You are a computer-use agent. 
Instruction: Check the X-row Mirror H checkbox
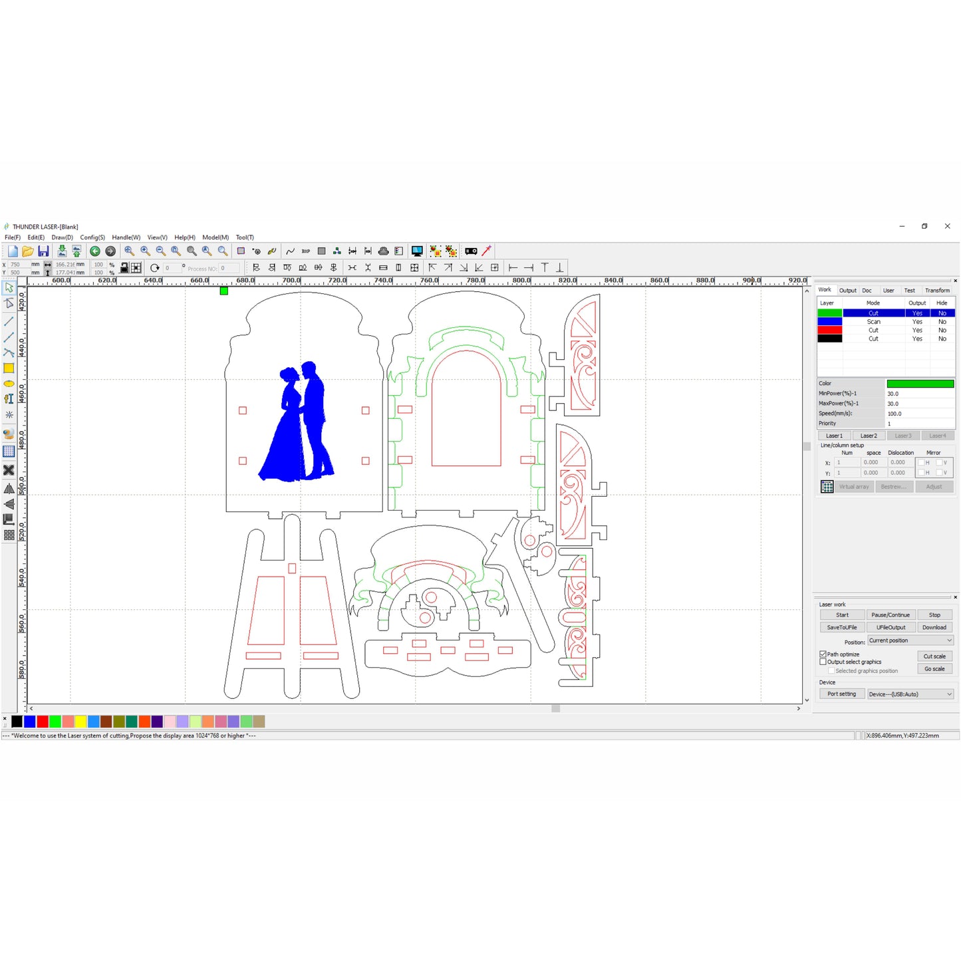[922, 463]
